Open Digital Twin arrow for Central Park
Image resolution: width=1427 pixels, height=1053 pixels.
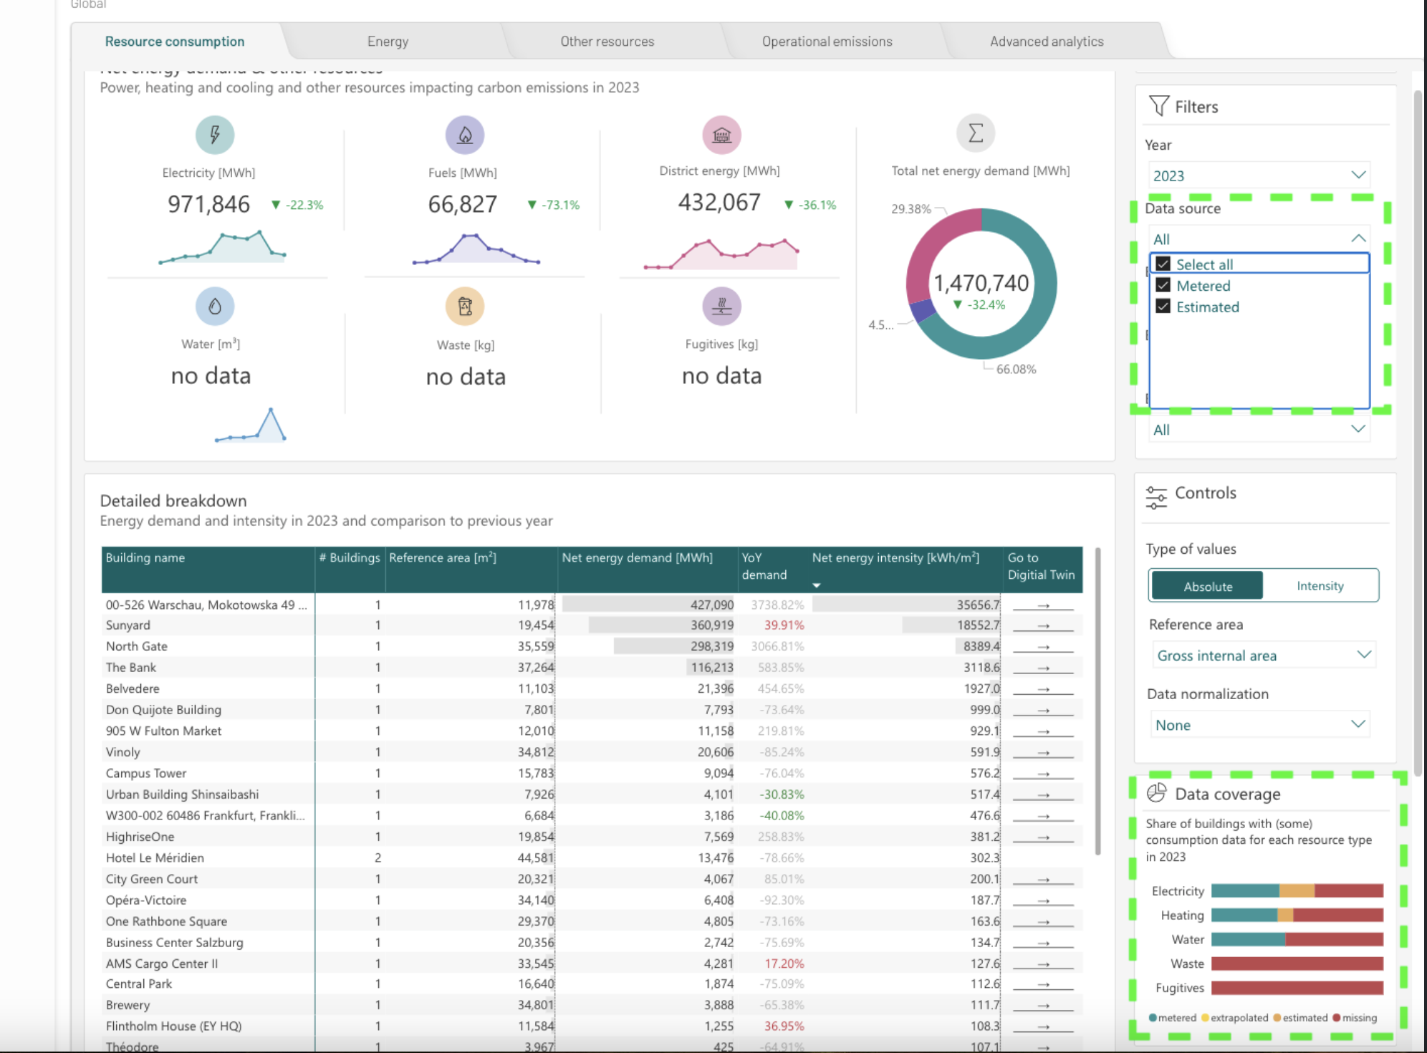coord(1043,985)
